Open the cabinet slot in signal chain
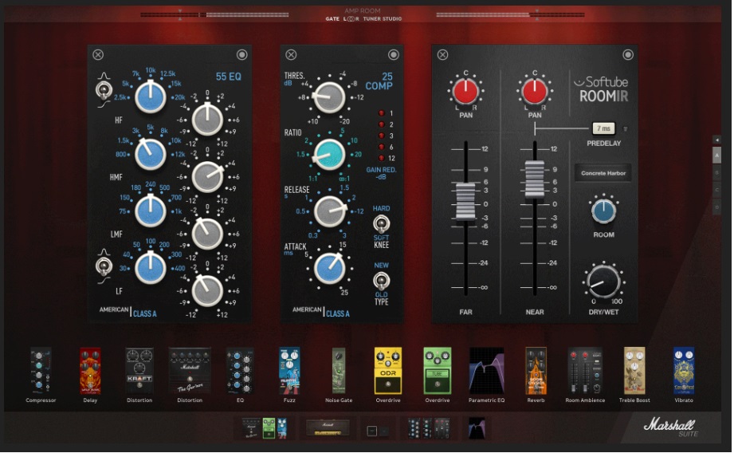This screenshot has width=738, height=457. coord(372,431)
